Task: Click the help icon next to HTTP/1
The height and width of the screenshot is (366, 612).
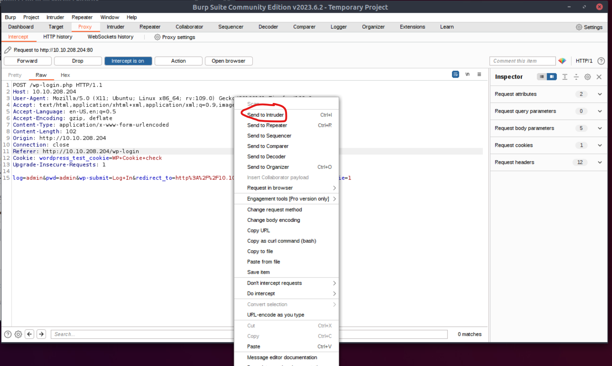Action: point(601,61)
